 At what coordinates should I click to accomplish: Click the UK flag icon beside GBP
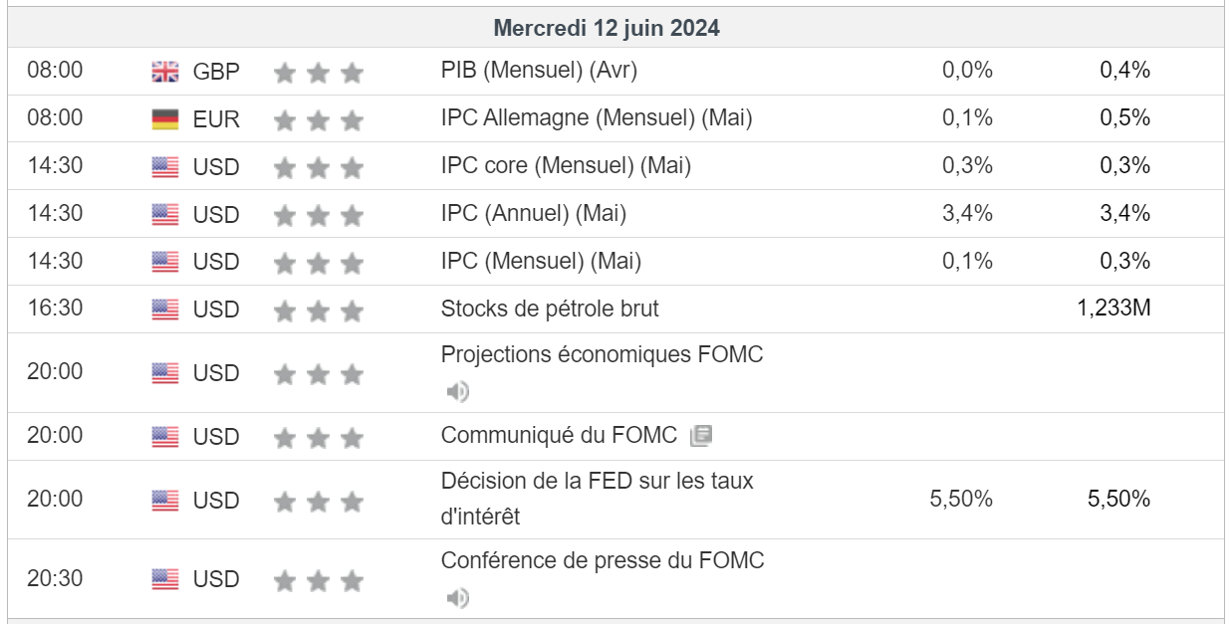click(165, 72)
